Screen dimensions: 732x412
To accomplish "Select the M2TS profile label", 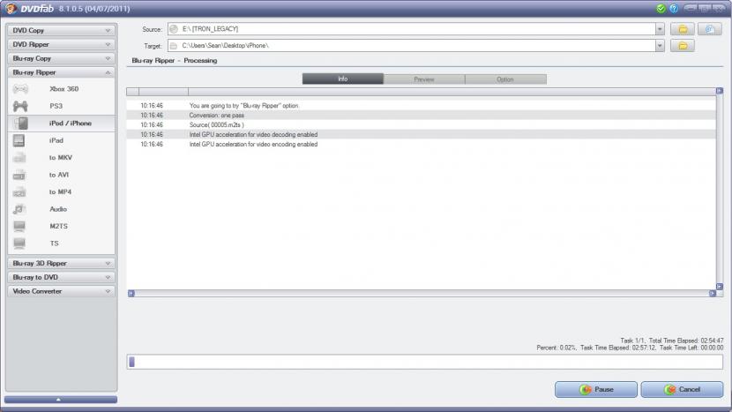I will pyautogui.click(x=59, y=226).
